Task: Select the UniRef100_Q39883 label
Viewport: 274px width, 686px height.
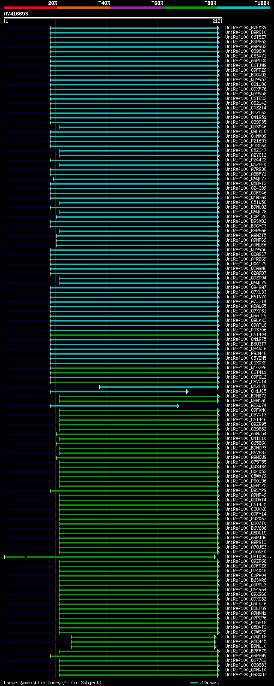Action: pos(246,665)
